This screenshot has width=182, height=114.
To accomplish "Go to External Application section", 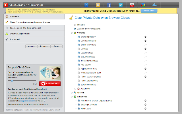I will pyautogui.click(x=34, y=34).
